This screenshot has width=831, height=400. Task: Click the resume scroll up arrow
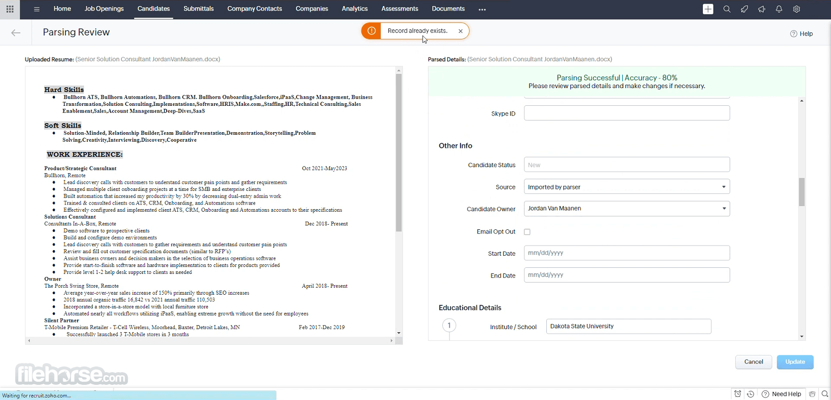point(399,70)
